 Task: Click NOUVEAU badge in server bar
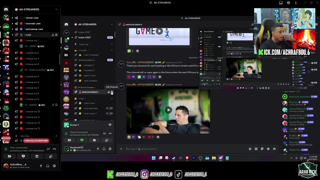pyautogui.click(x=6, y=138)
